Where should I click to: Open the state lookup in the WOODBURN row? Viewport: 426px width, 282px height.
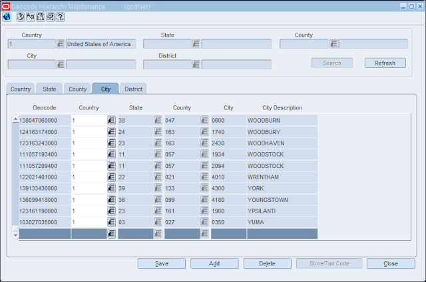(x=158, y=120)
